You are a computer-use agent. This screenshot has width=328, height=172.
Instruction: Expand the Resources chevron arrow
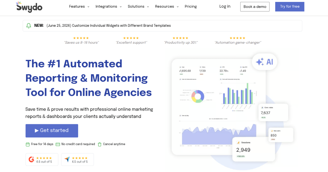(x=177, y=7)
